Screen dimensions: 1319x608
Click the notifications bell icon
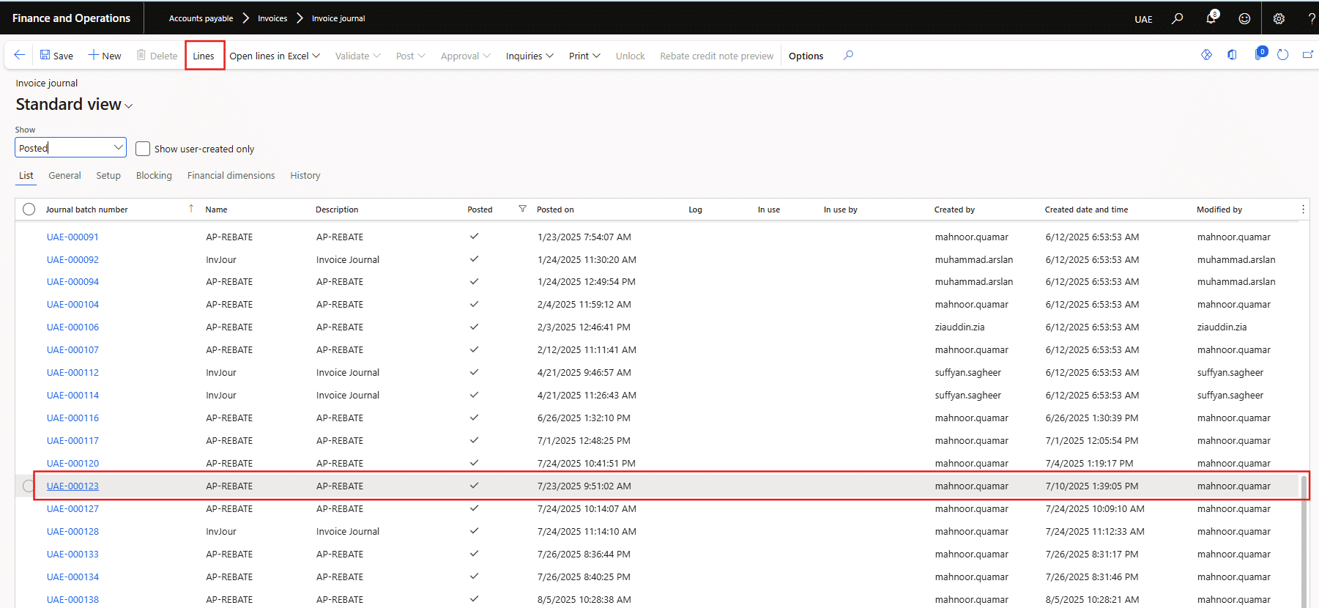[x=1211, y=18]
